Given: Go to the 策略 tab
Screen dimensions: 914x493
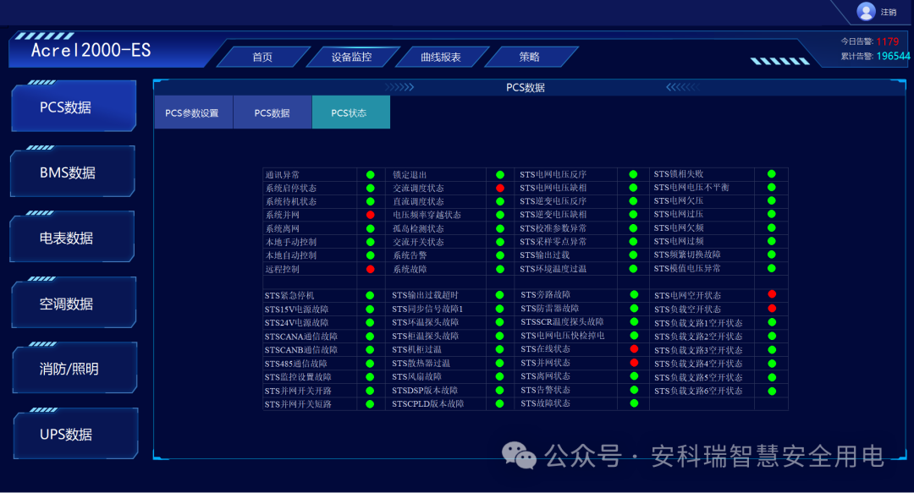Looking at the screenshot, I should tap(529, 58).
